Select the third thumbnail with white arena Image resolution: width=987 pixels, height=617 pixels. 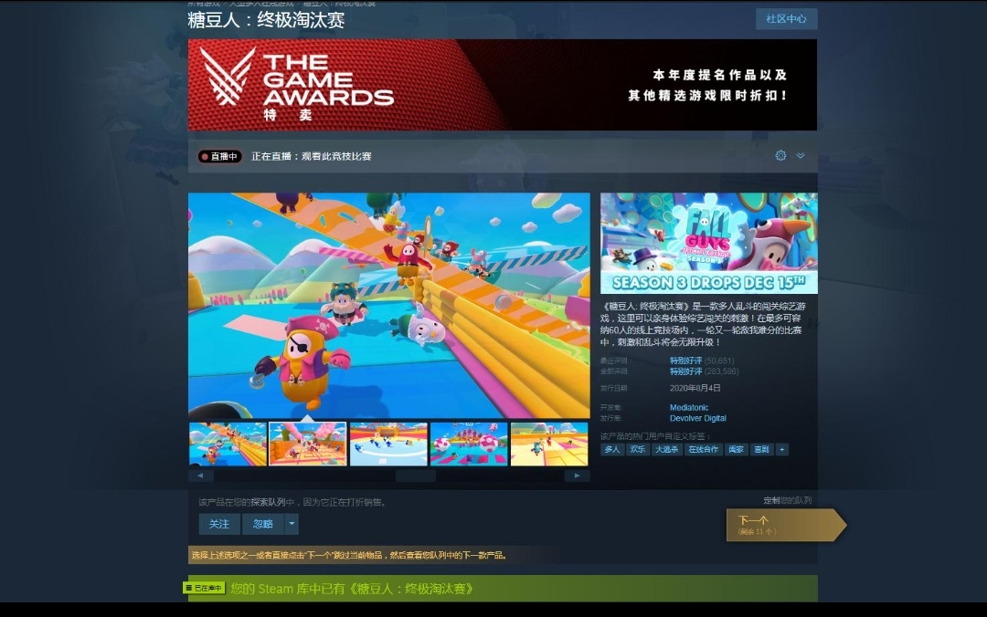[x=388, y=444]
